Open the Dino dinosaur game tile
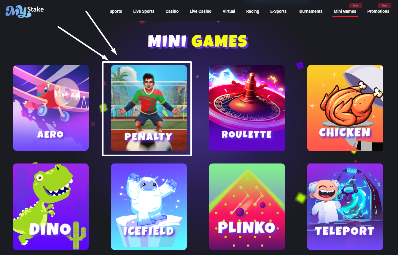This screenshot has width=398, height=255. click(51, 207)
